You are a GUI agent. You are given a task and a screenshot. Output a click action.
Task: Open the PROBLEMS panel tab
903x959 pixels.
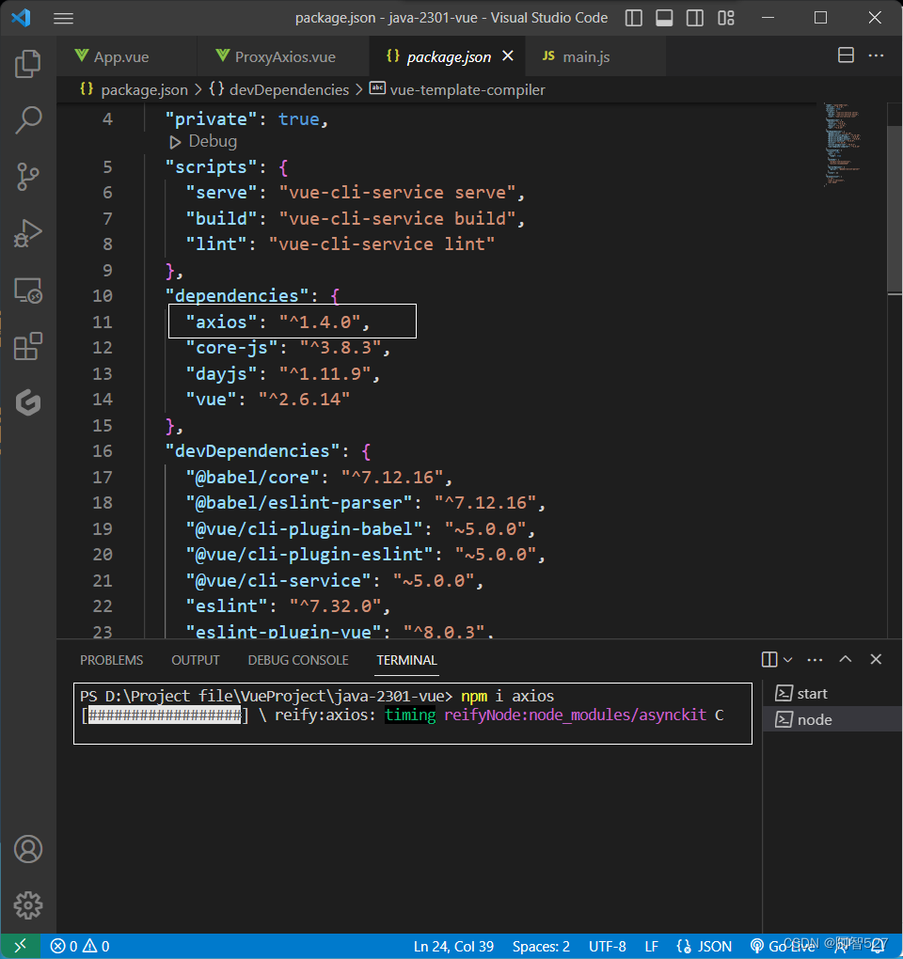(111, 661)
